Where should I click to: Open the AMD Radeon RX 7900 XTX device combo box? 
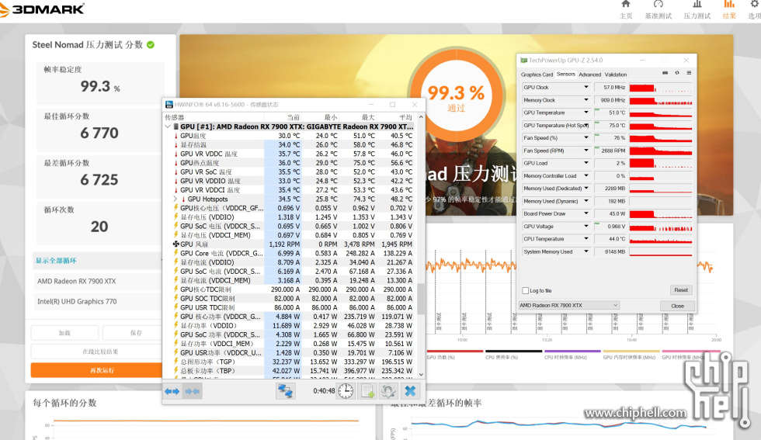coord(568,305)
